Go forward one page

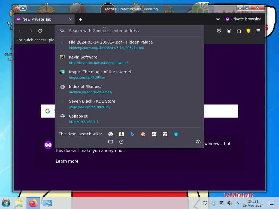point(30,31)
